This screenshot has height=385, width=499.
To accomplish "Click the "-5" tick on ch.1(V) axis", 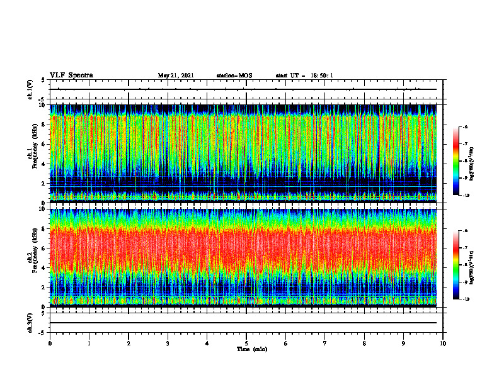I will pyautogui.click(x=43, y=99).
